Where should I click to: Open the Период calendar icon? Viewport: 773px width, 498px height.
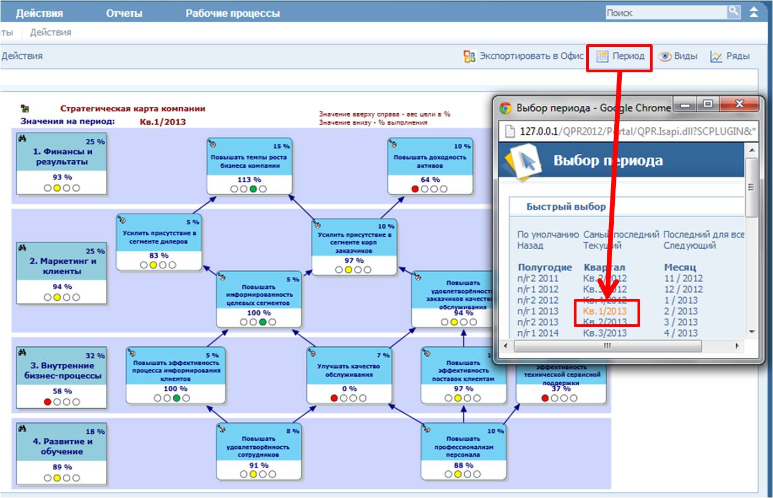point(602,56)
